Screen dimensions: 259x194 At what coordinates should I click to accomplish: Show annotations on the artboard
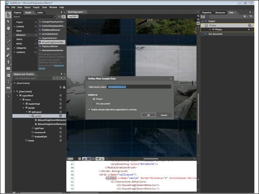102,159
